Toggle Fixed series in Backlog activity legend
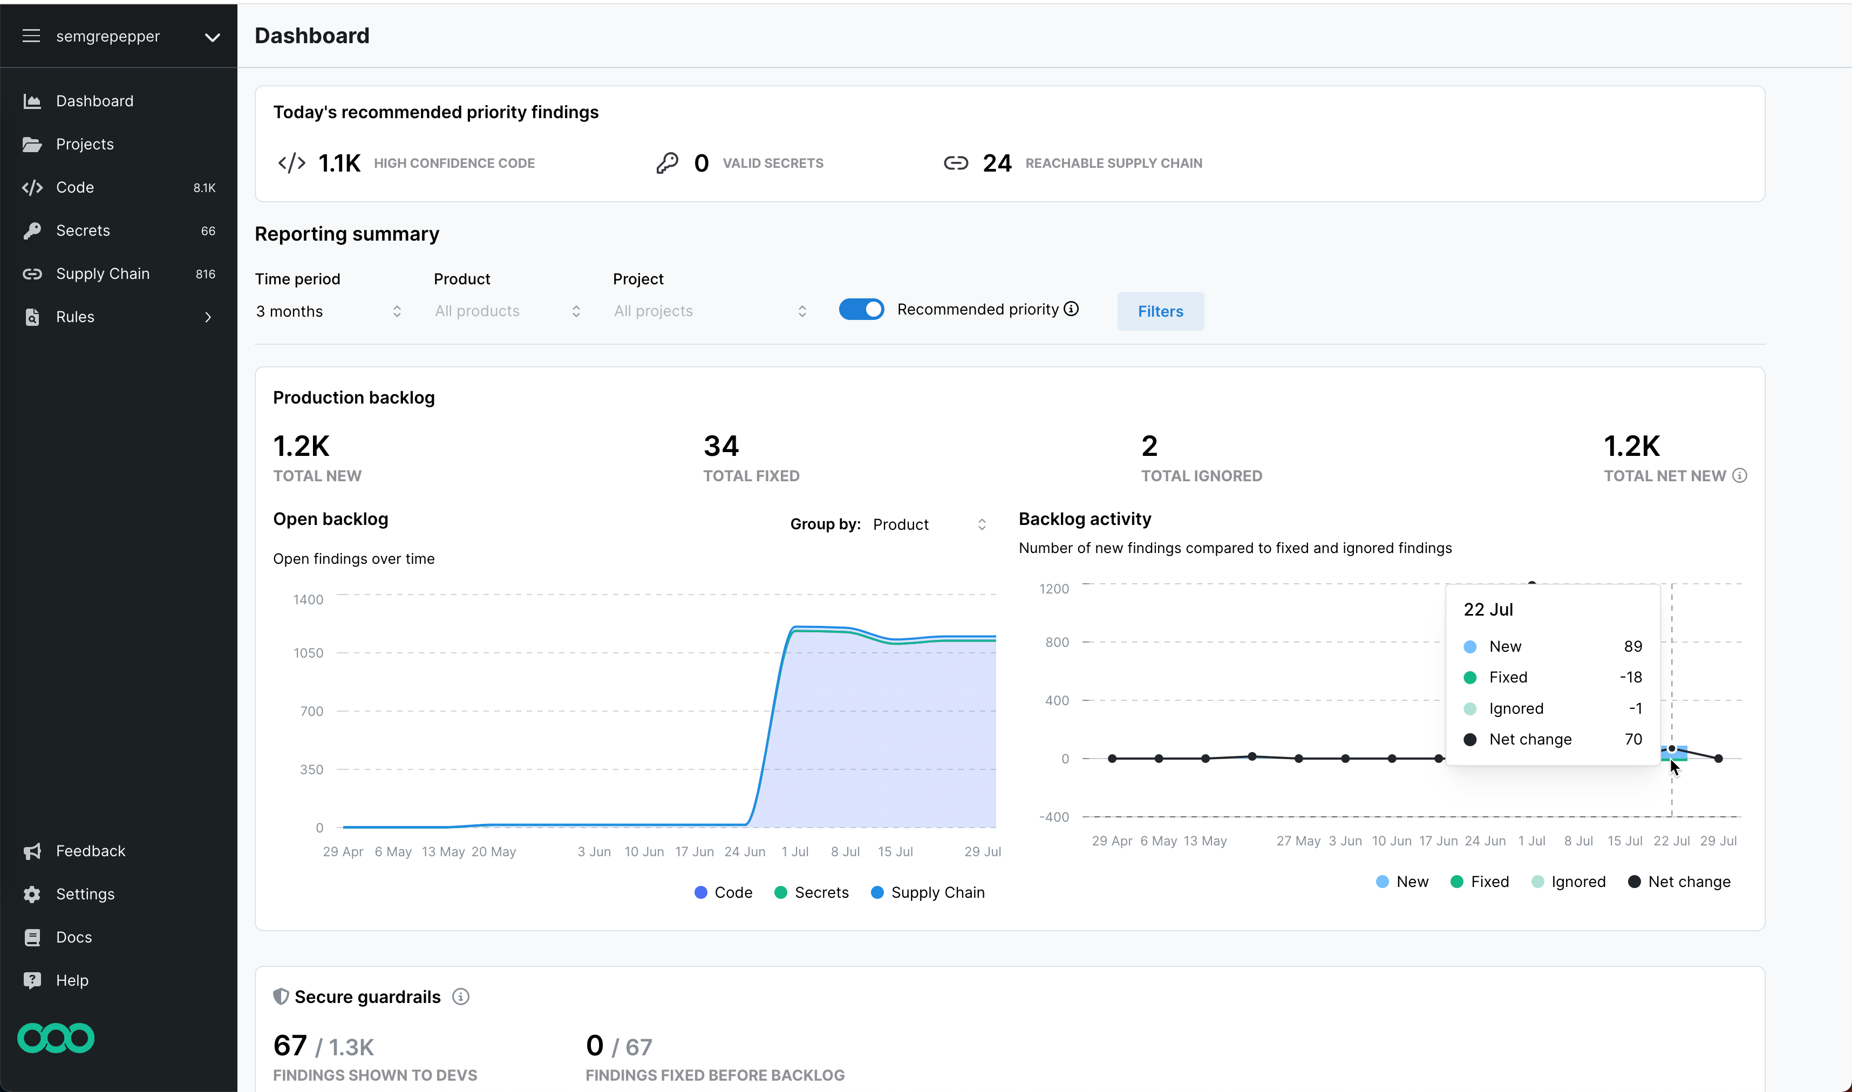 pyautogui.click(x=1479, y=882)
